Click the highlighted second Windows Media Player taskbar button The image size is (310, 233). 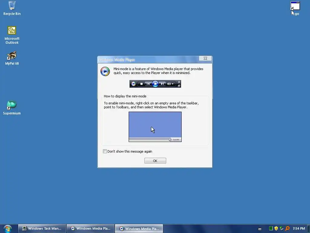click(x=139, y=228)
